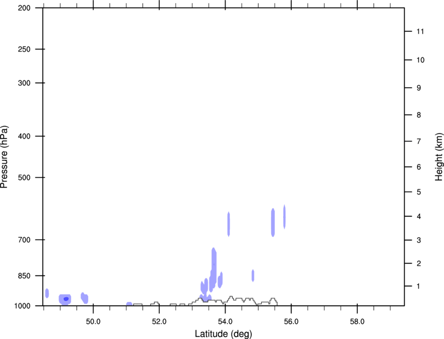Screen dimensions: 444x339
Task: Select the 400 pressure tick label
Action: click(x=24, y=136)
